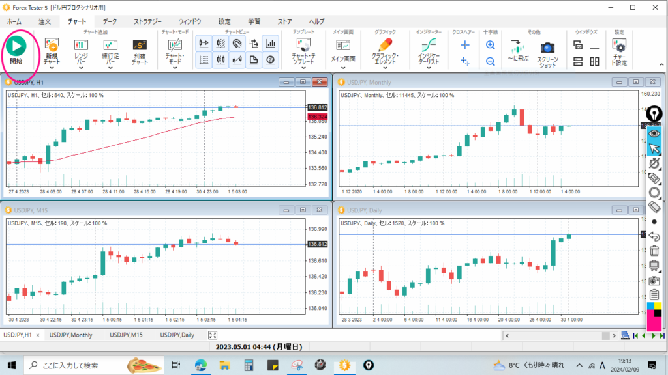Open the ホーム ribbon tab
Image resolution: width=668 pixels, height=375 pixels.
(14, 21)
